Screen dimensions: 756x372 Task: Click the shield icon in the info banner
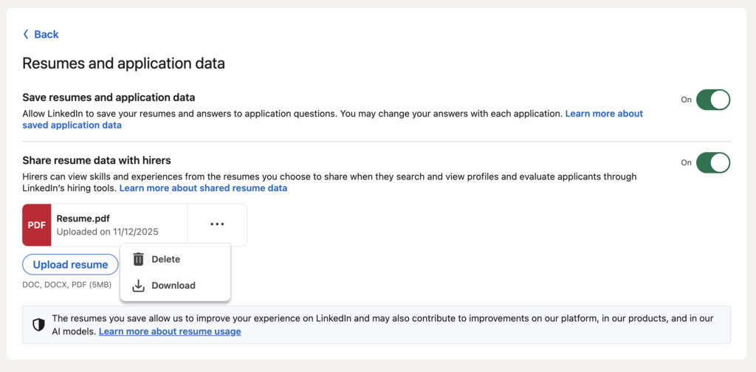pyautogui.click(x=38, y=325)
